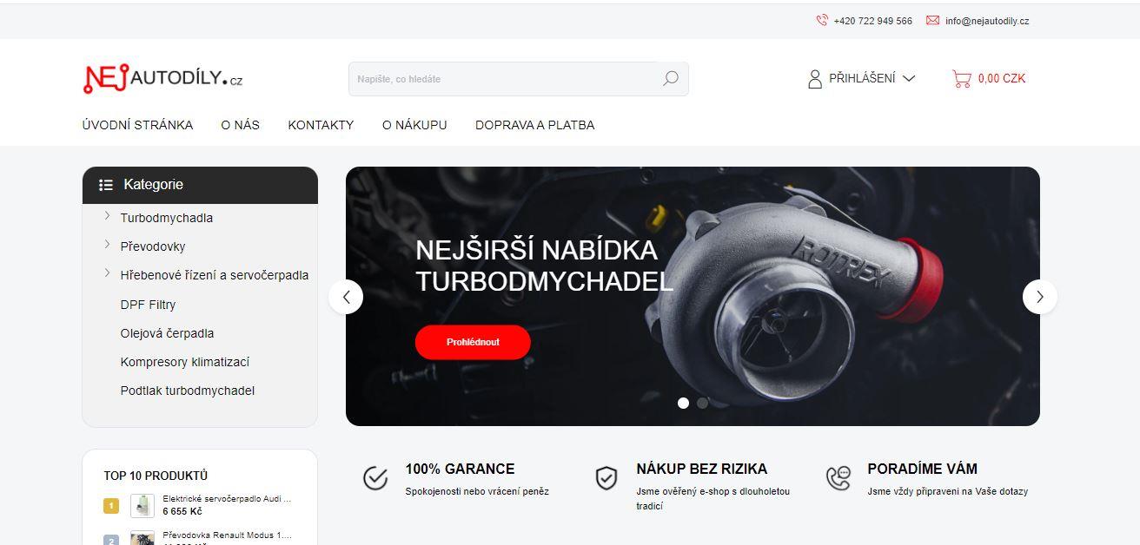Click the Nákup bez rizika shield icon
Image resolution: width=1140 pixels, height=545 pixels.
click(606, 478)
